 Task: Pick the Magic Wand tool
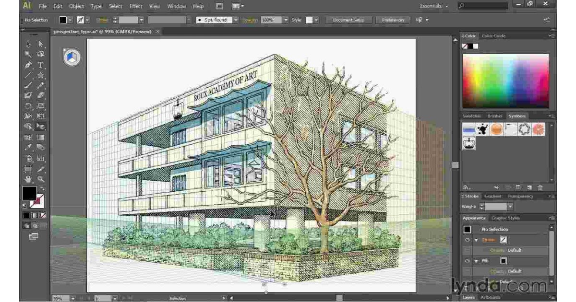coord(28,54)
